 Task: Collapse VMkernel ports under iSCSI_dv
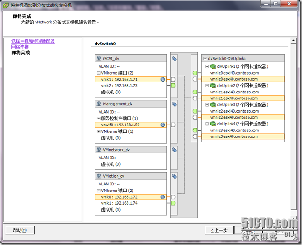(98, 73)
